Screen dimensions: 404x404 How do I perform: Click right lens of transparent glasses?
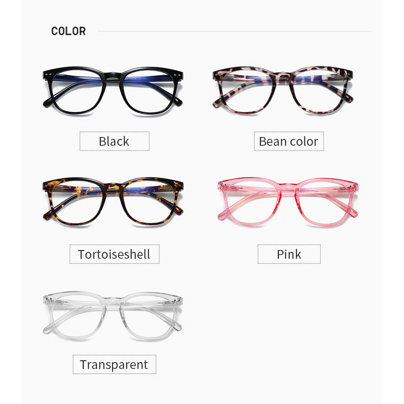pyautogui.click(x=148, y=318)
